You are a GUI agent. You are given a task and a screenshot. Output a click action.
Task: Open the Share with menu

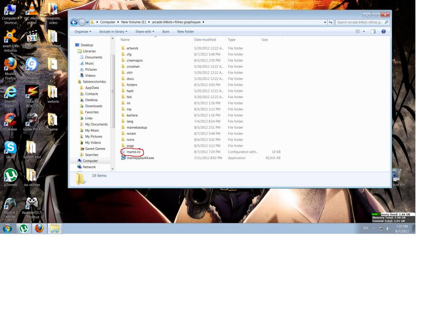click(145, 31)
